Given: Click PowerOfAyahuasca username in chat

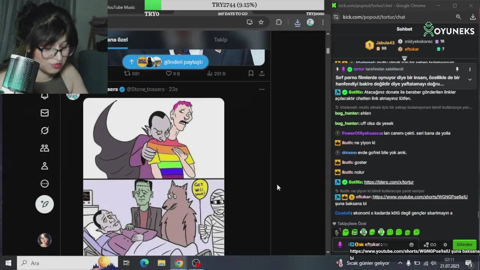Looking at the screenshot, I should (x=361, y=133).
